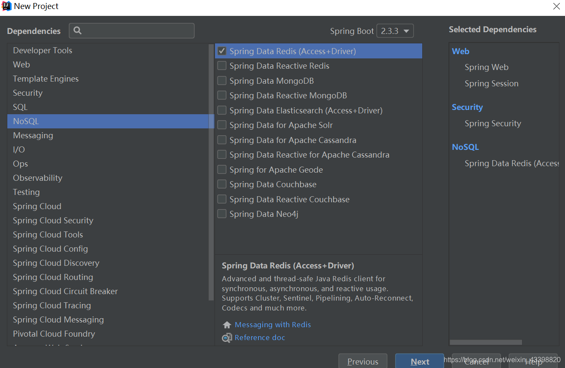This screenshot has width=565, height=368.
Task: Check Spring Data Couchbase
Action: click(x=222, y=184)
